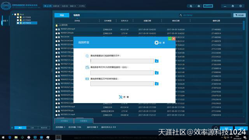This screenshot has width=249, height=140.
Task: Click the toolbox icon in the top toolbar
Action: point(199,6)
